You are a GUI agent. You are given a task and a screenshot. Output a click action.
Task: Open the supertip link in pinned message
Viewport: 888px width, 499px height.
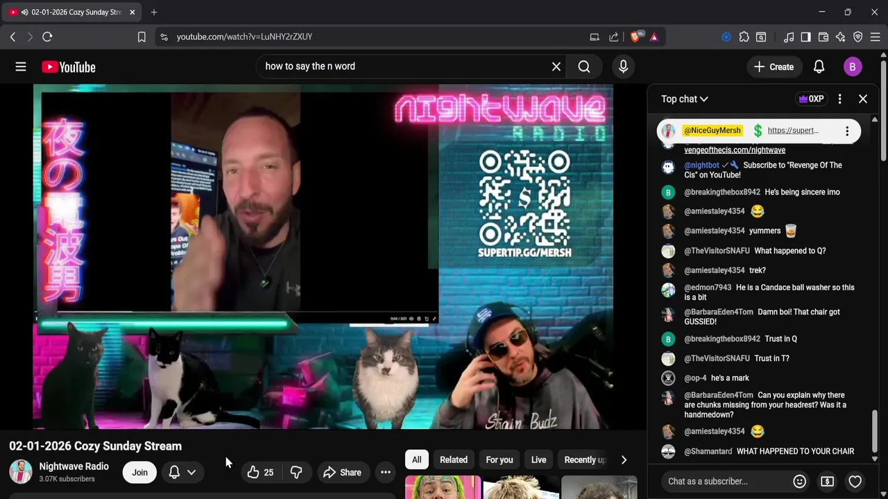[793, 130]
